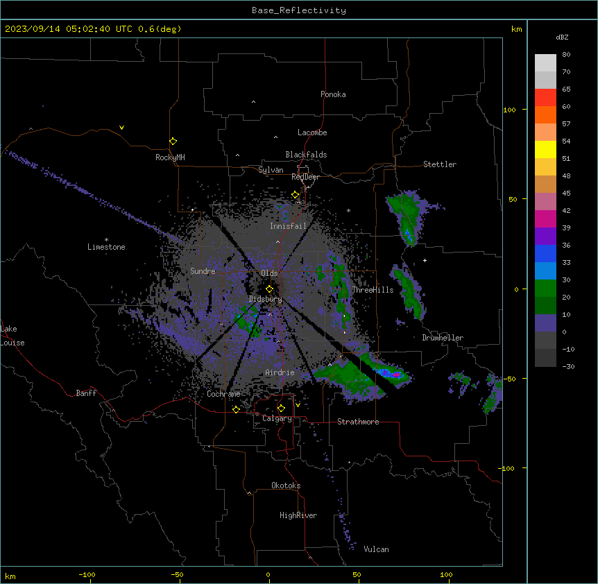Click the Lake Louise label
598x584 pixels.
pos(12,336)
